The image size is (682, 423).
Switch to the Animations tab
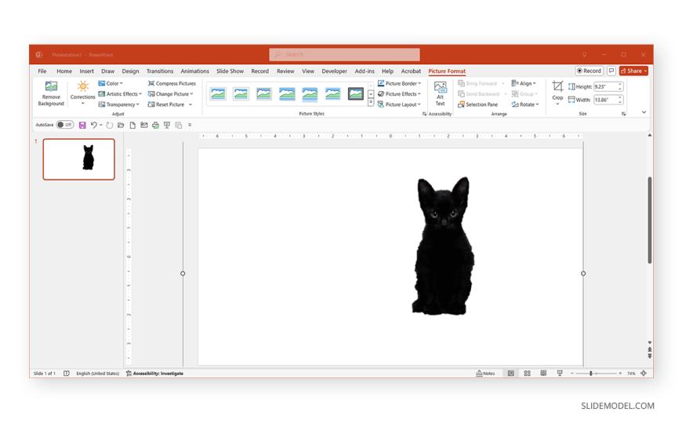click(x=194, y=71)
